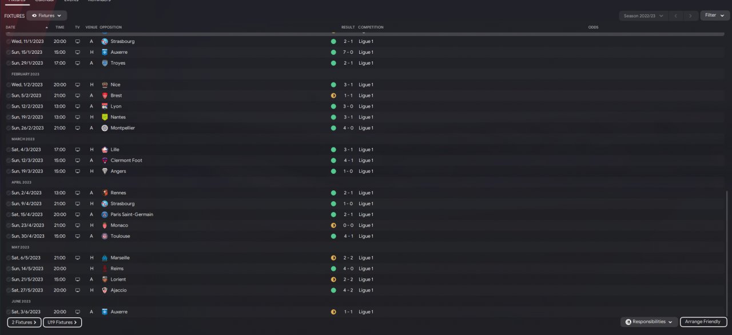Open the Responsibilities menu
This screenshot has height=335, width=732.
(x=649, y=322)
